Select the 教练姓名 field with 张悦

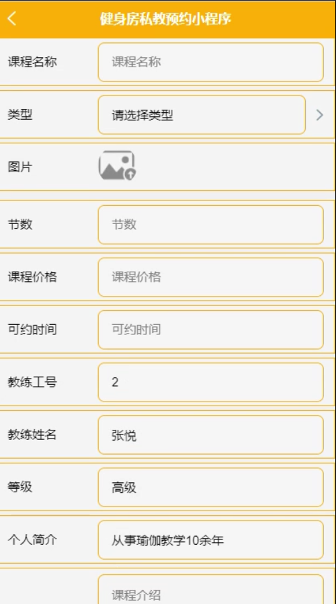coord(210,435)
